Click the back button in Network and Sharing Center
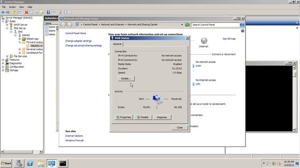The width and height of the screenshot is (300, 168). tap(63, 25)
